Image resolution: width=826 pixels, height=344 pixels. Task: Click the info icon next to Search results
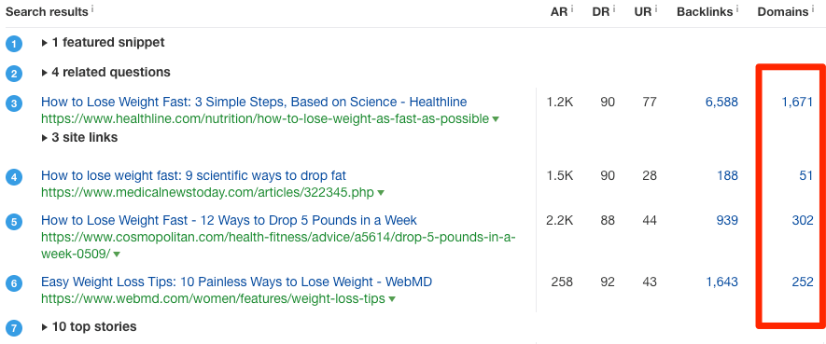coord(92,8)
